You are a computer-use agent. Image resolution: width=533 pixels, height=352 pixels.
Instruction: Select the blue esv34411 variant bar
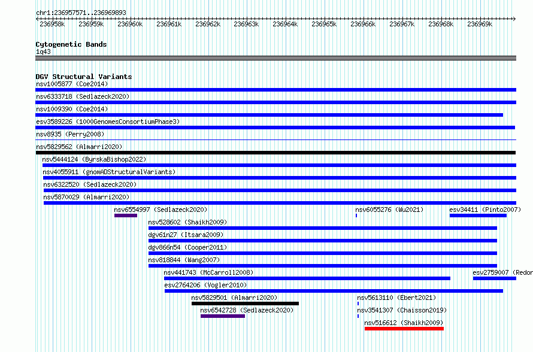point(478,216)
